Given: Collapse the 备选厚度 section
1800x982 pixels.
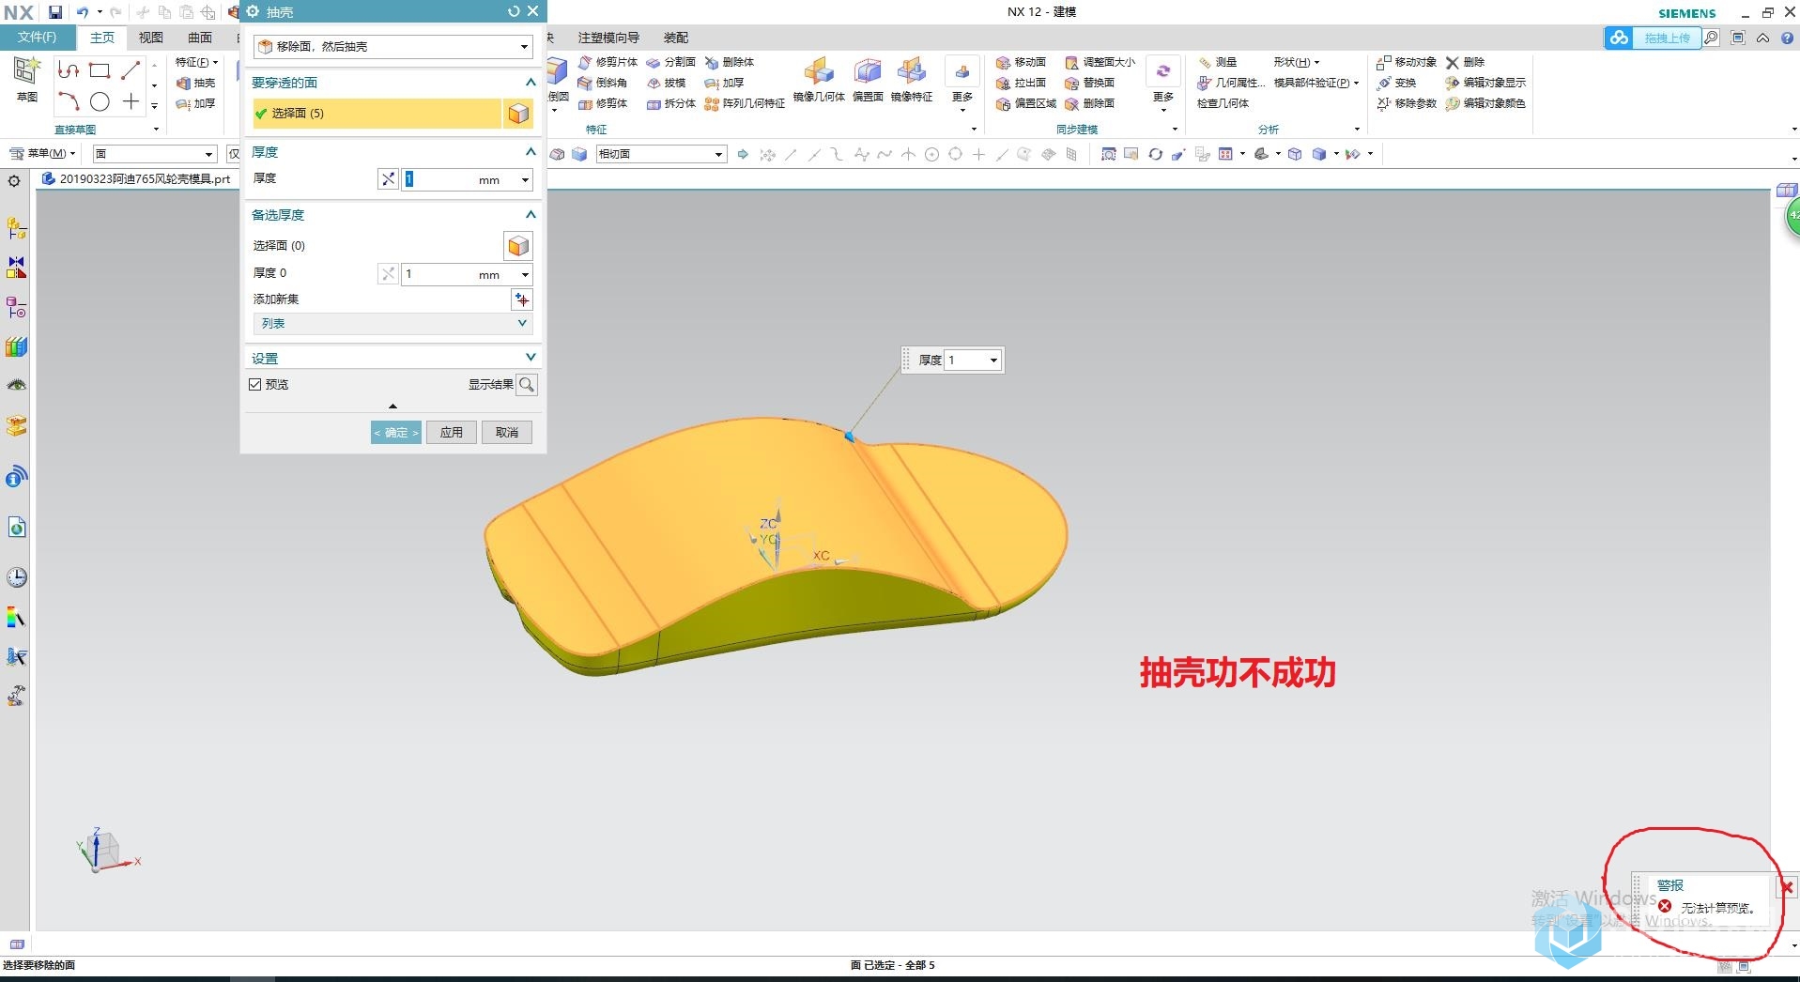Looking at the screenshot, I should (531, 215).
